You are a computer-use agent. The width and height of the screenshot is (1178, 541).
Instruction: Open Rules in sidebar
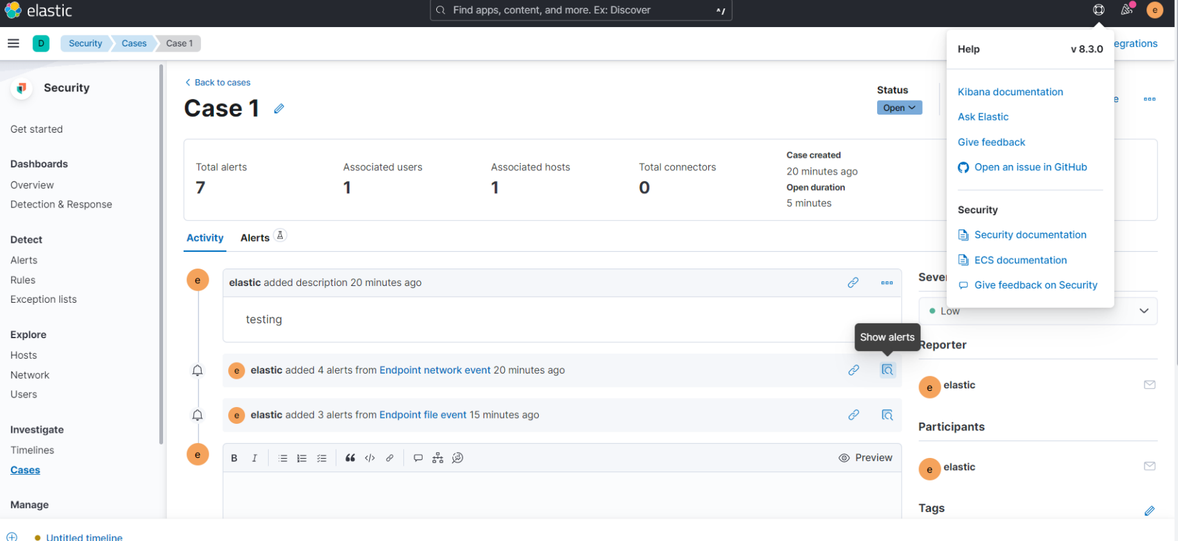click(x=23, y=280)
